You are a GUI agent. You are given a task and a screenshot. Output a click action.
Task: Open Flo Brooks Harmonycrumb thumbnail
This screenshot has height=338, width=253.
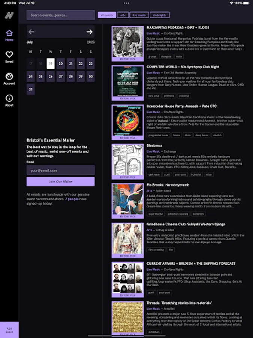click(127, 201)
